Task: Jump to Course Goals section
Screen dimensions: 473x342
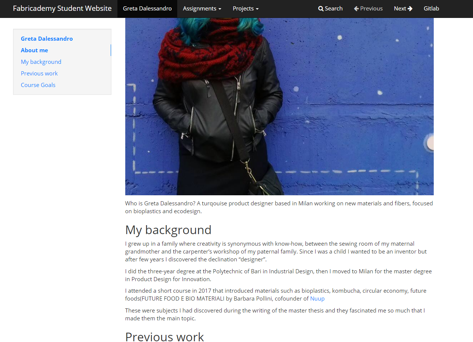Action: click(x=38, y=85)
